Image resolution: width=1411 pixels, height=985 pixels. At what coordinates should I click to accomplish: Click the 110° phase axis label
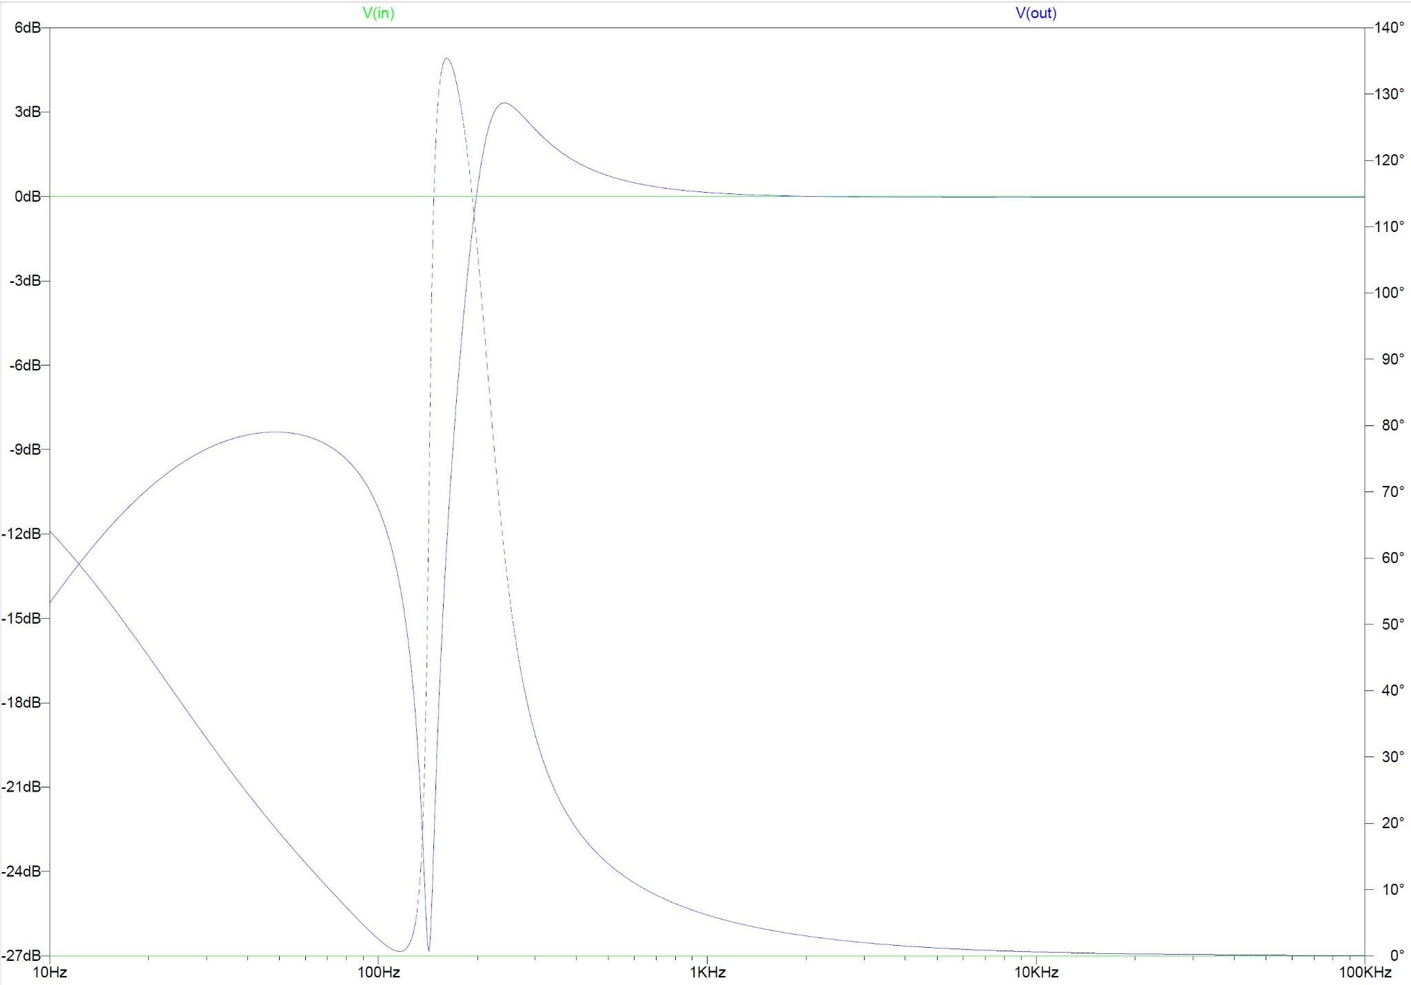point(1389,226)
